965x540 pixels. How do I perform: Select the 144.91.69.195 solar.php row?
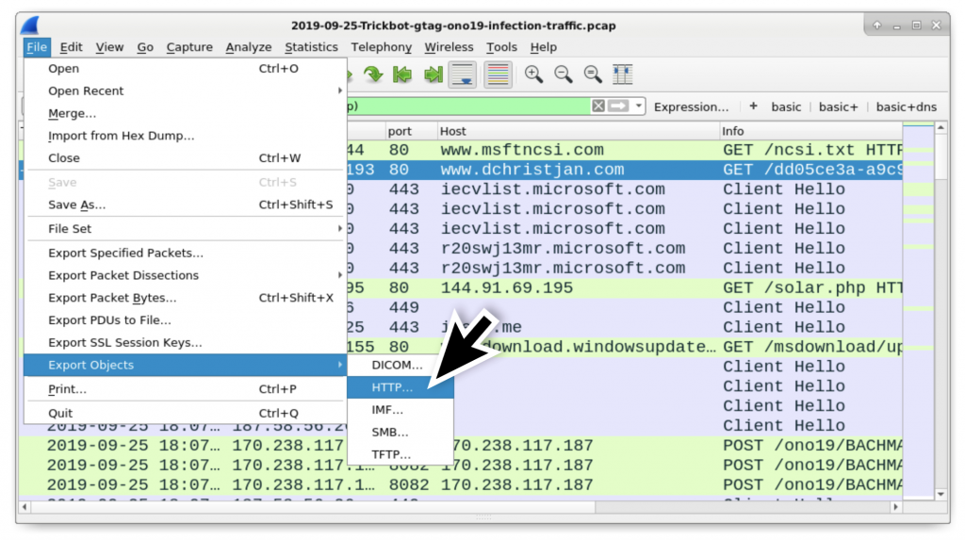624,287
